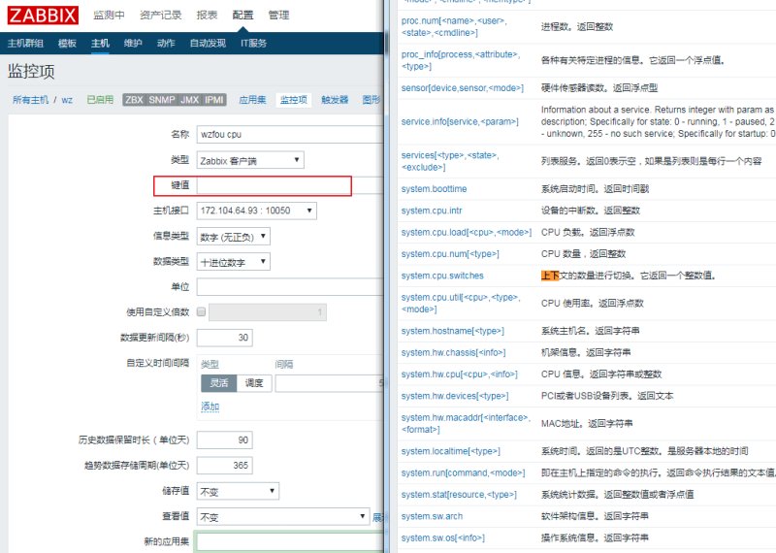Click the custom 间隔 input field
This screenshot has width=776, height=553.
tap(329, 383)
